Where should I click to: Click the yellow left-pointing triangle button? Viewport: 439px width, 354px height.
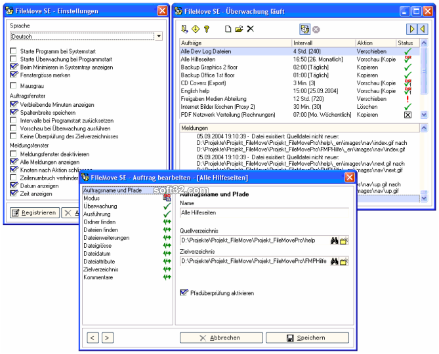coord(423,29)
